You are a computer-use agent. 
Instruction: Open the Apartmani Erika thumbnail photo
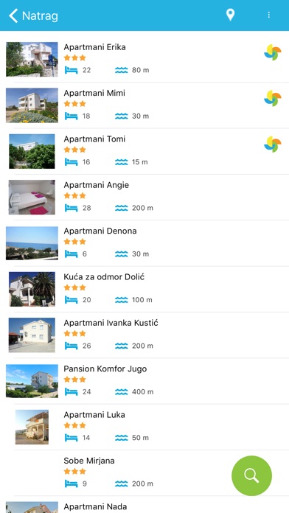pos(32,59)
